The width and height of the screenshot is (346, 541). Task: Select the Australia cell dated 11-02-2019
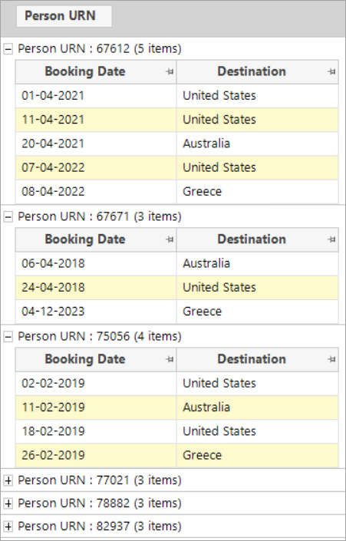tap(257, 407)
